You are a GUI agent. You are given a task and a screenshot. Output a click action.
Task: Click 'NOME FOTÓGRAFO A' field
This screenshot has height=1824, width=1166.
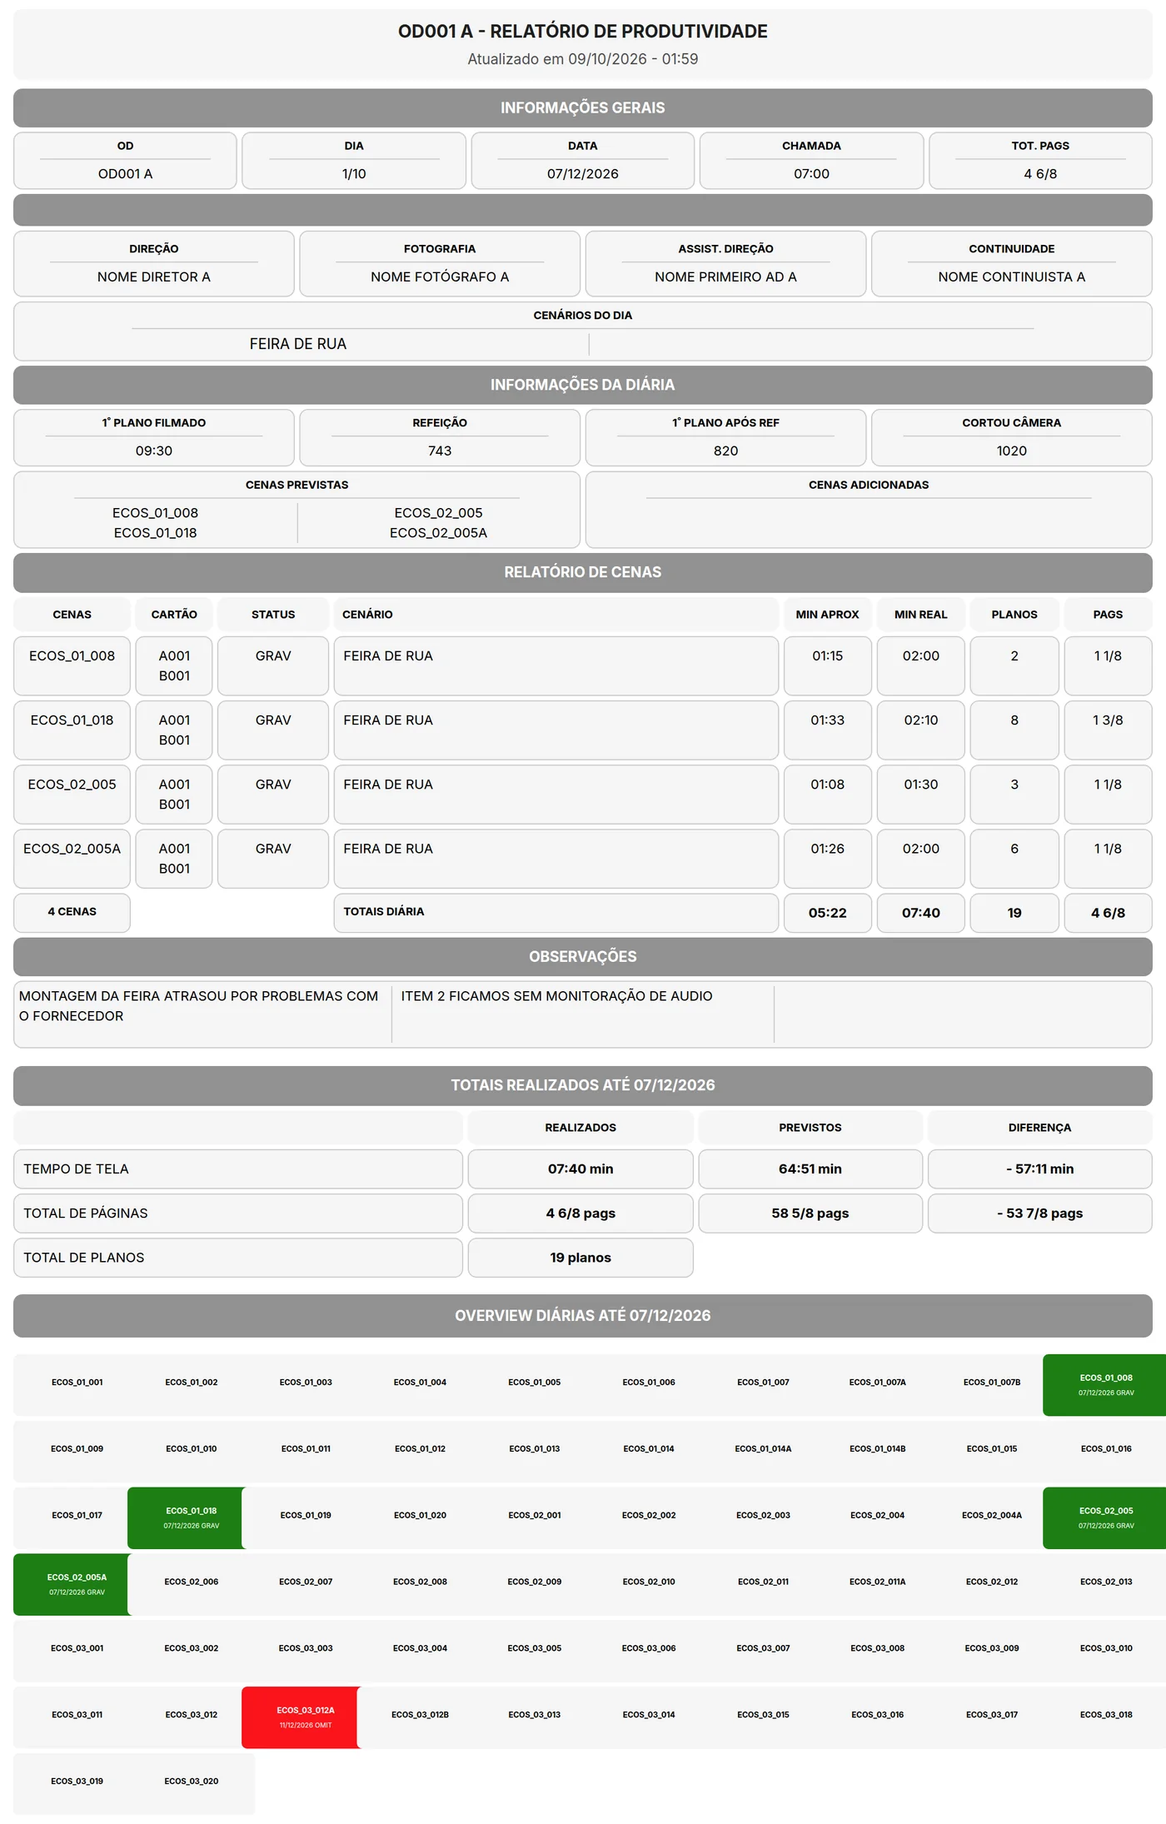click(x=440, y=277)
